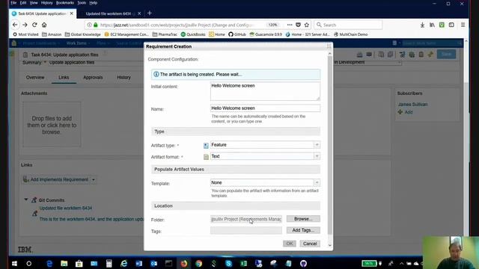The width and height of the screenshot is (479, 269).
Task: Close the Updated file workitem tab
Action: [139, 13]
